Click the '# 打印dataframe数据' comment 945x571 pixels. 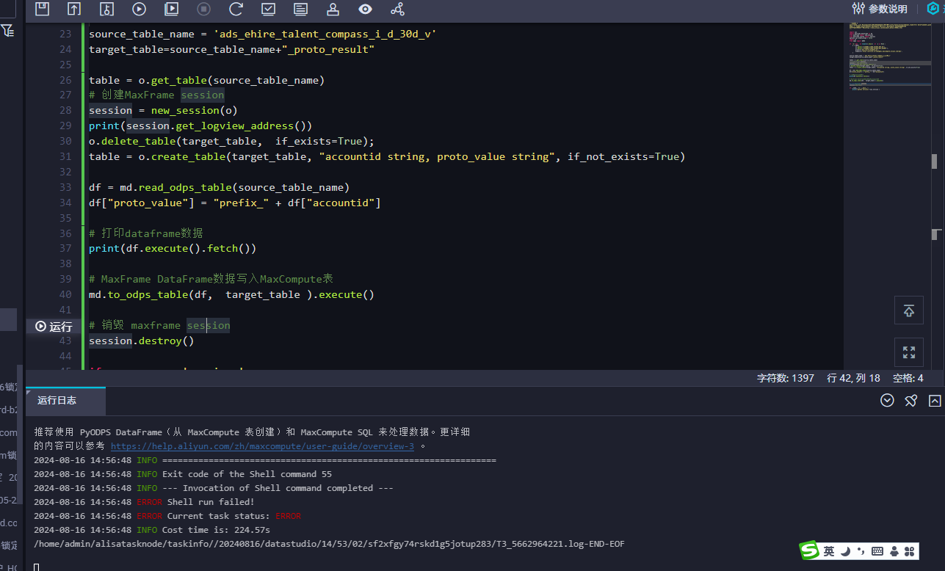click(145, 233)
